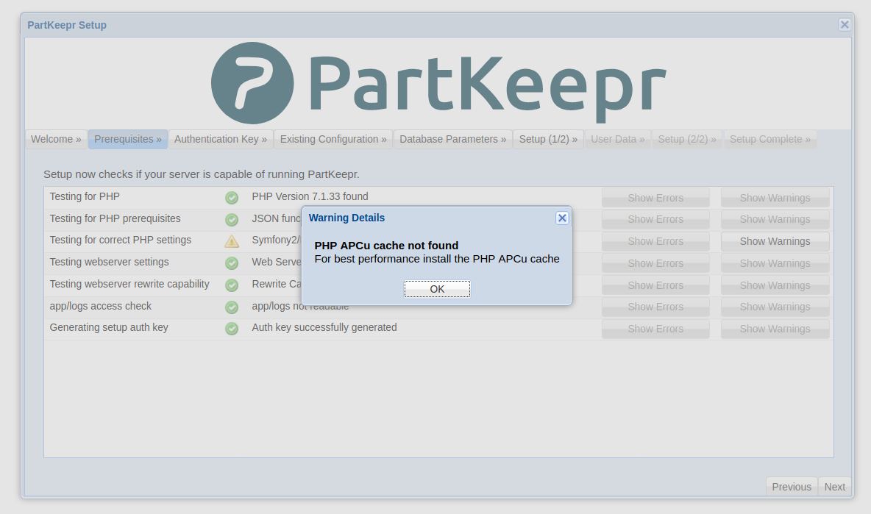Click OK in the Warning Details dialog

click(437, 289)
